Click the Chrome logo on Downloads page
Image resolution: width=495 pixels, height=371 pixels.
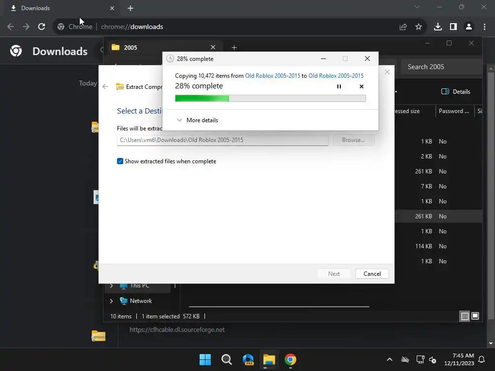[x=16, y=51]
